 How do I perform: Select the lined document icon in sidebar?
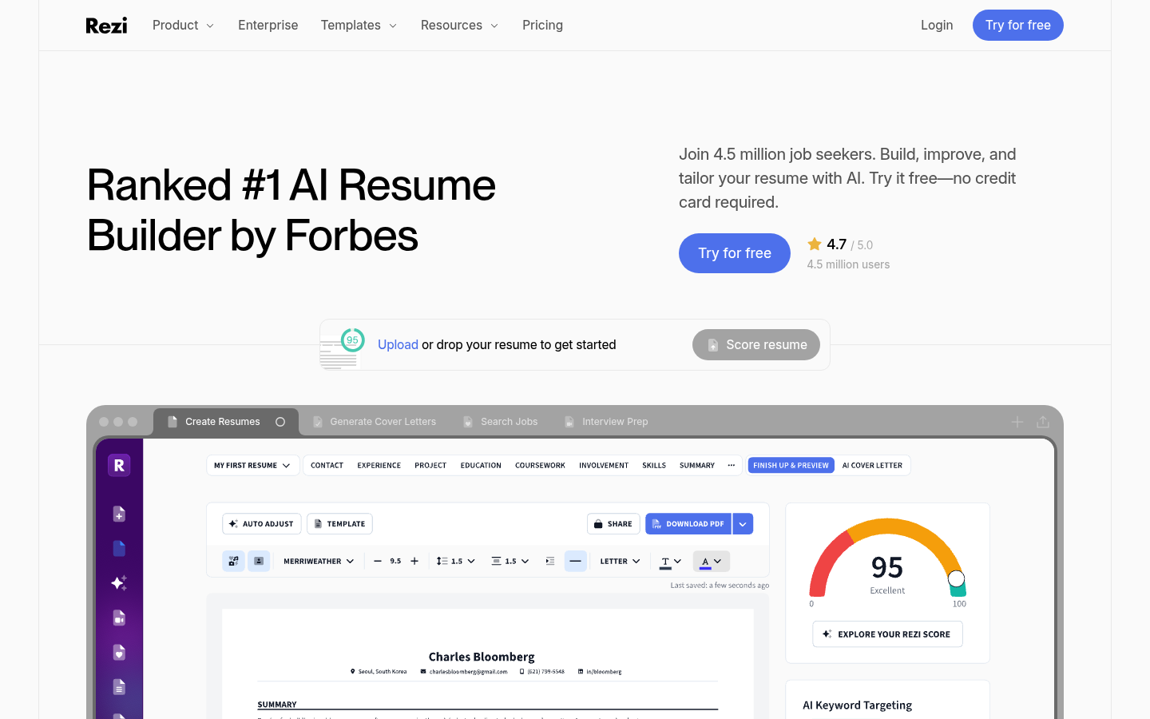(x=119, y=687)
